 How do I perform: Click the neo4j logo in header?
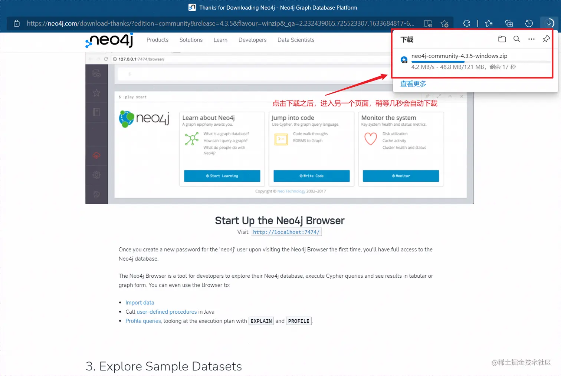[109, 40]
